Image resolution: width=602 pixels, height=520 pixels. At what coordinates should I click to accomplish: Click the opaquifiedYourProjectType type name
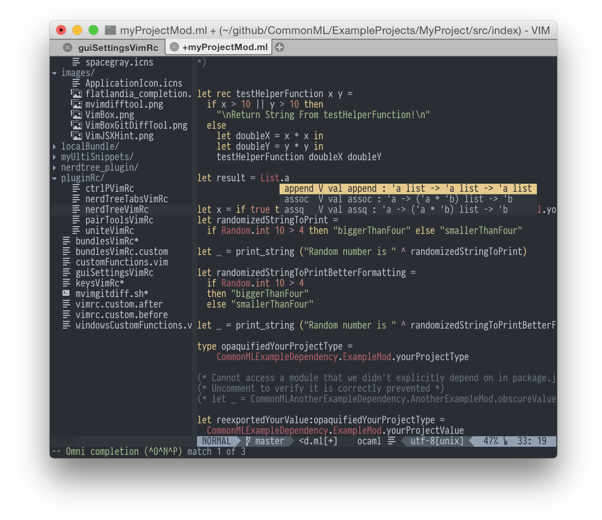282,346
